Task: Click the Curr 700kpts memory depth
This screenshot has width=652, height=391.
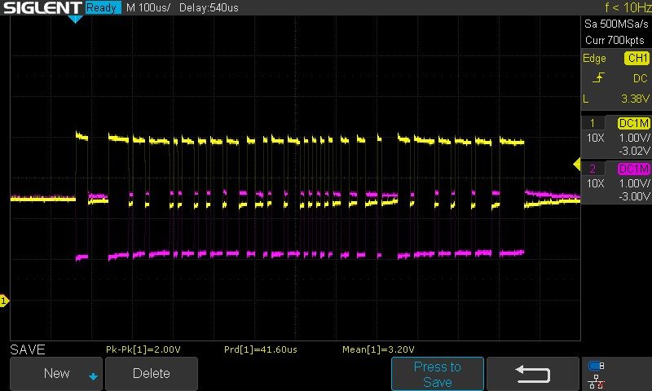Action: [x=615, y=40]
